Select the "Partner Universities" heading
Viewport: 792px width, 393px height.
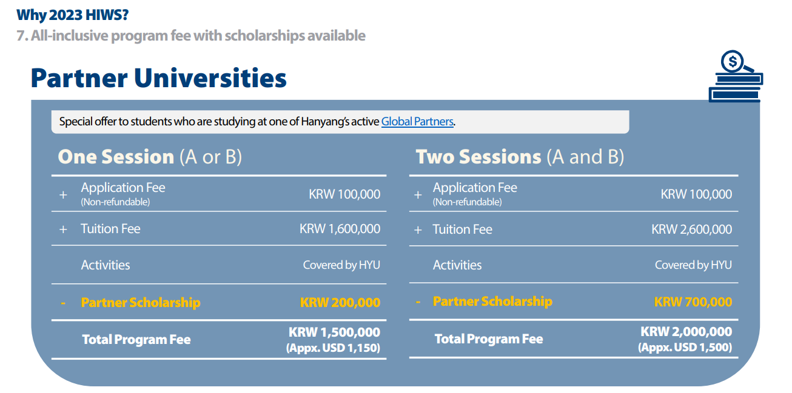coord(158,79)
